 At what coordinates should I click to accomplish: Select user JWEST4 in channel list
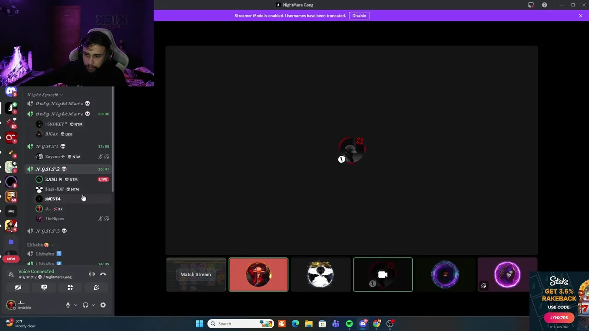(73, 199)
